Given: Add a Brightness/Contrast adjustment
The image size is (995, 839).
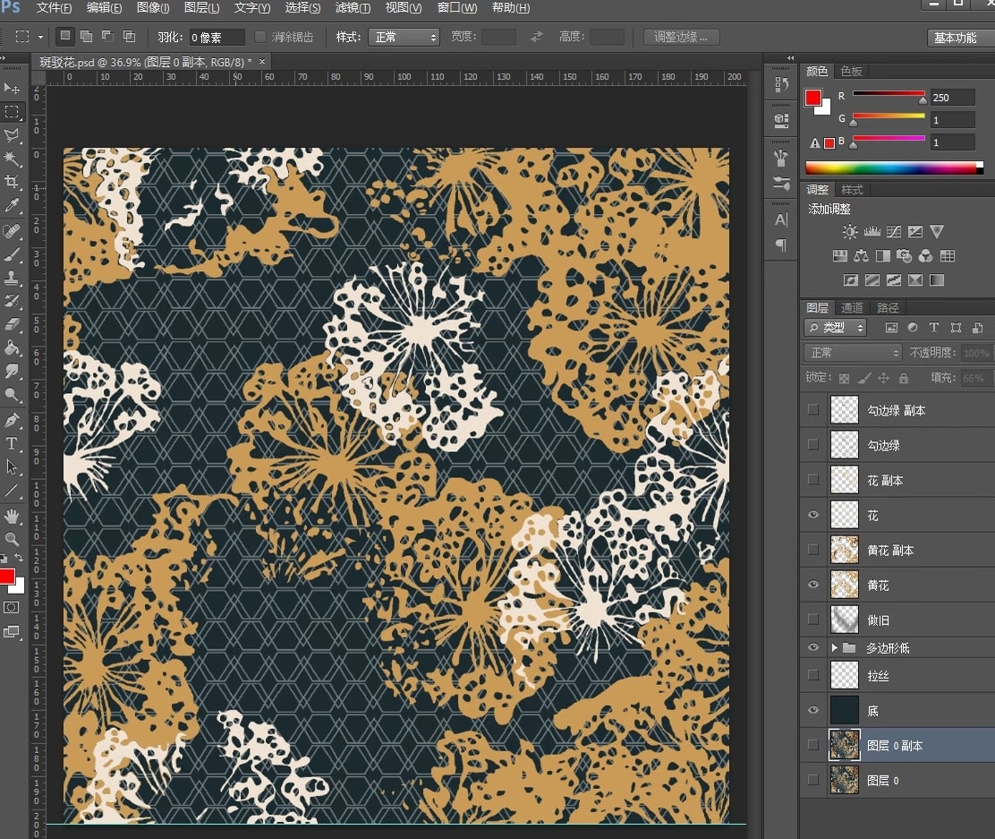Looking at the screenshot, I should tap(850, 231).
